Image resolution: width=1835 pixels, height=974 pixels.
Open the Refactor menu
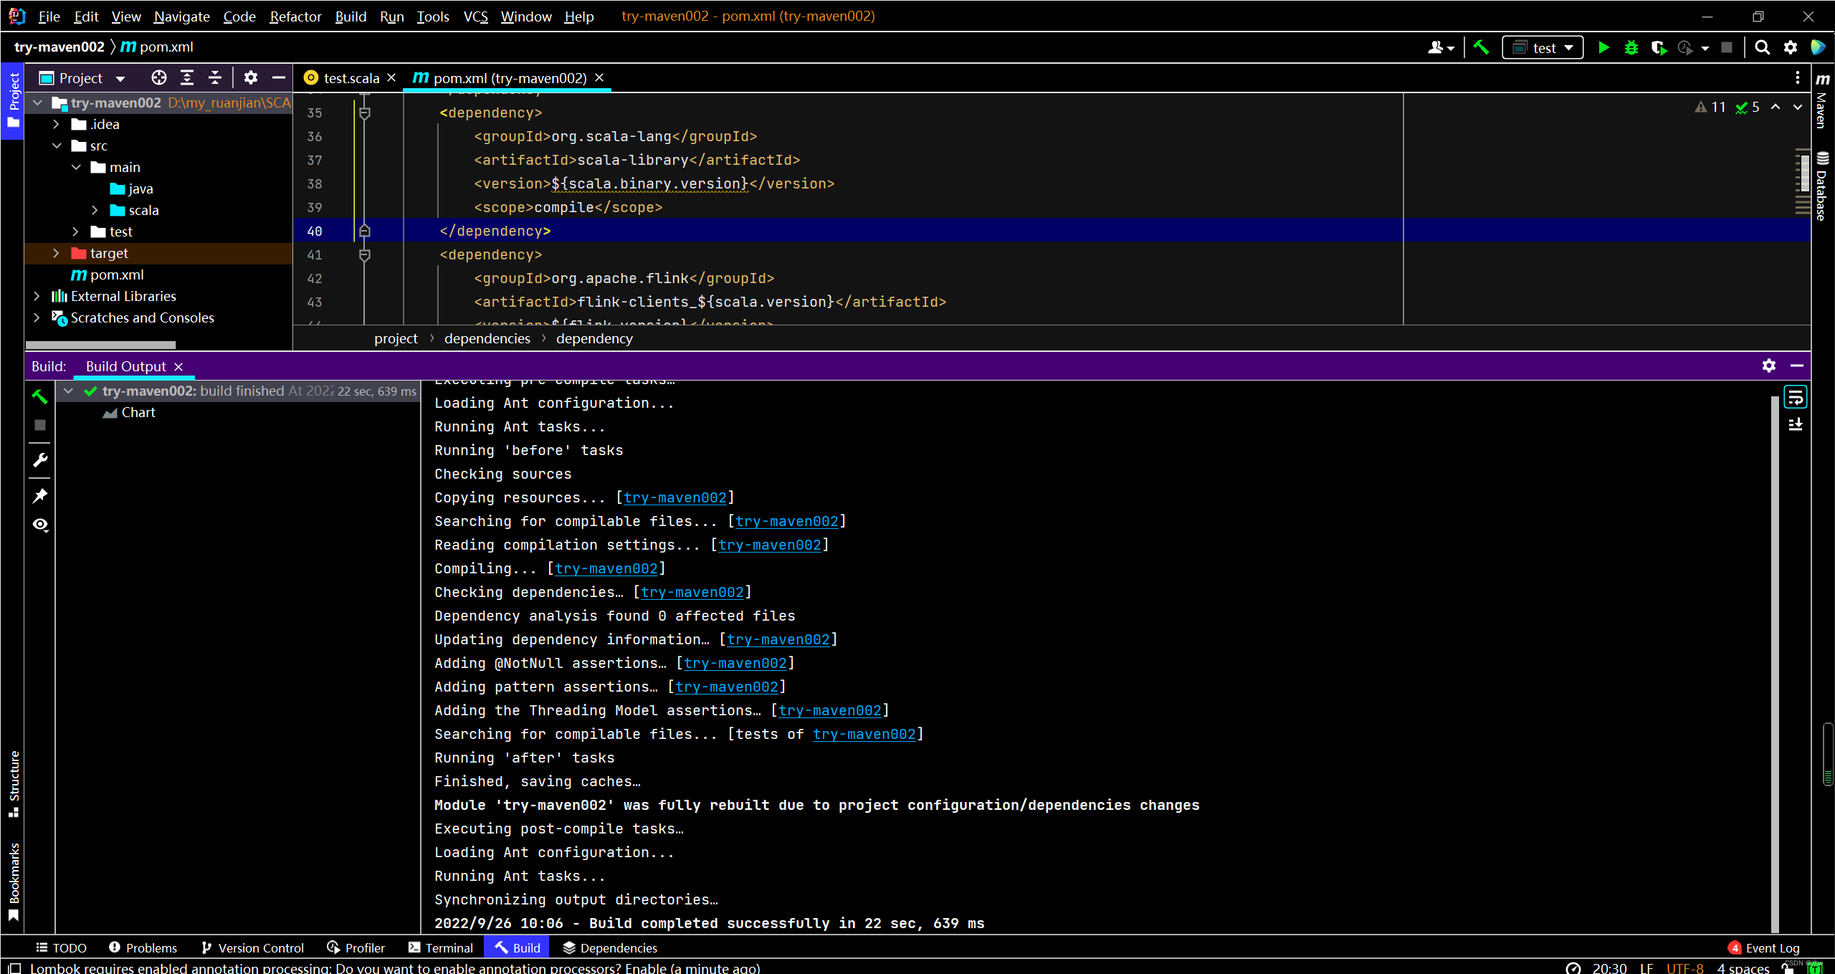point(295,16)
